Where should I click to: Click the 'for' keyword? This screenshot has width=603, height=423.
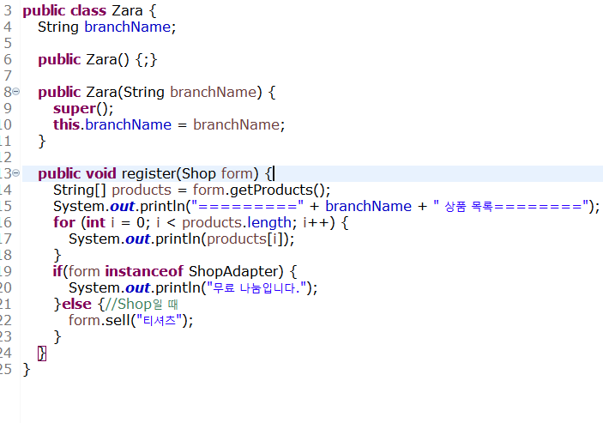pos(64,222)
